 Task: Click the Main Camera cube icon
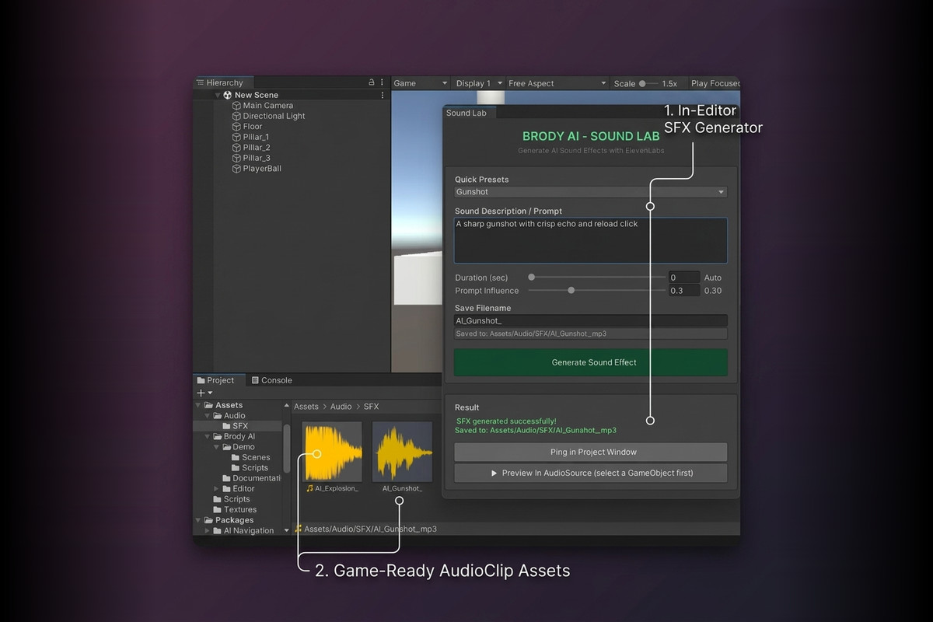coord(236,106)
